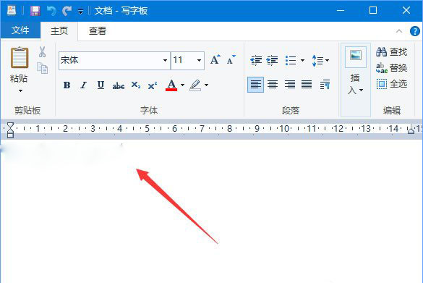
Task: Toggle underline formatting
Action: click(101, 85)
